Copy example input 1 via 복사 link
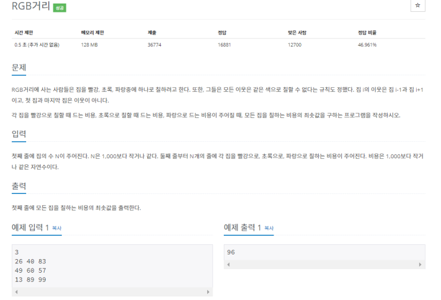441x300 pixels. [x=57, y=228]
